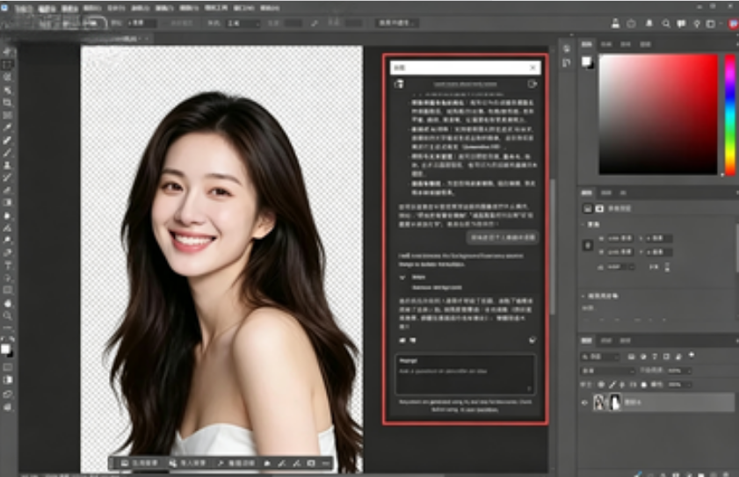Click the notification bell icon in top bar

pos(649,23)
